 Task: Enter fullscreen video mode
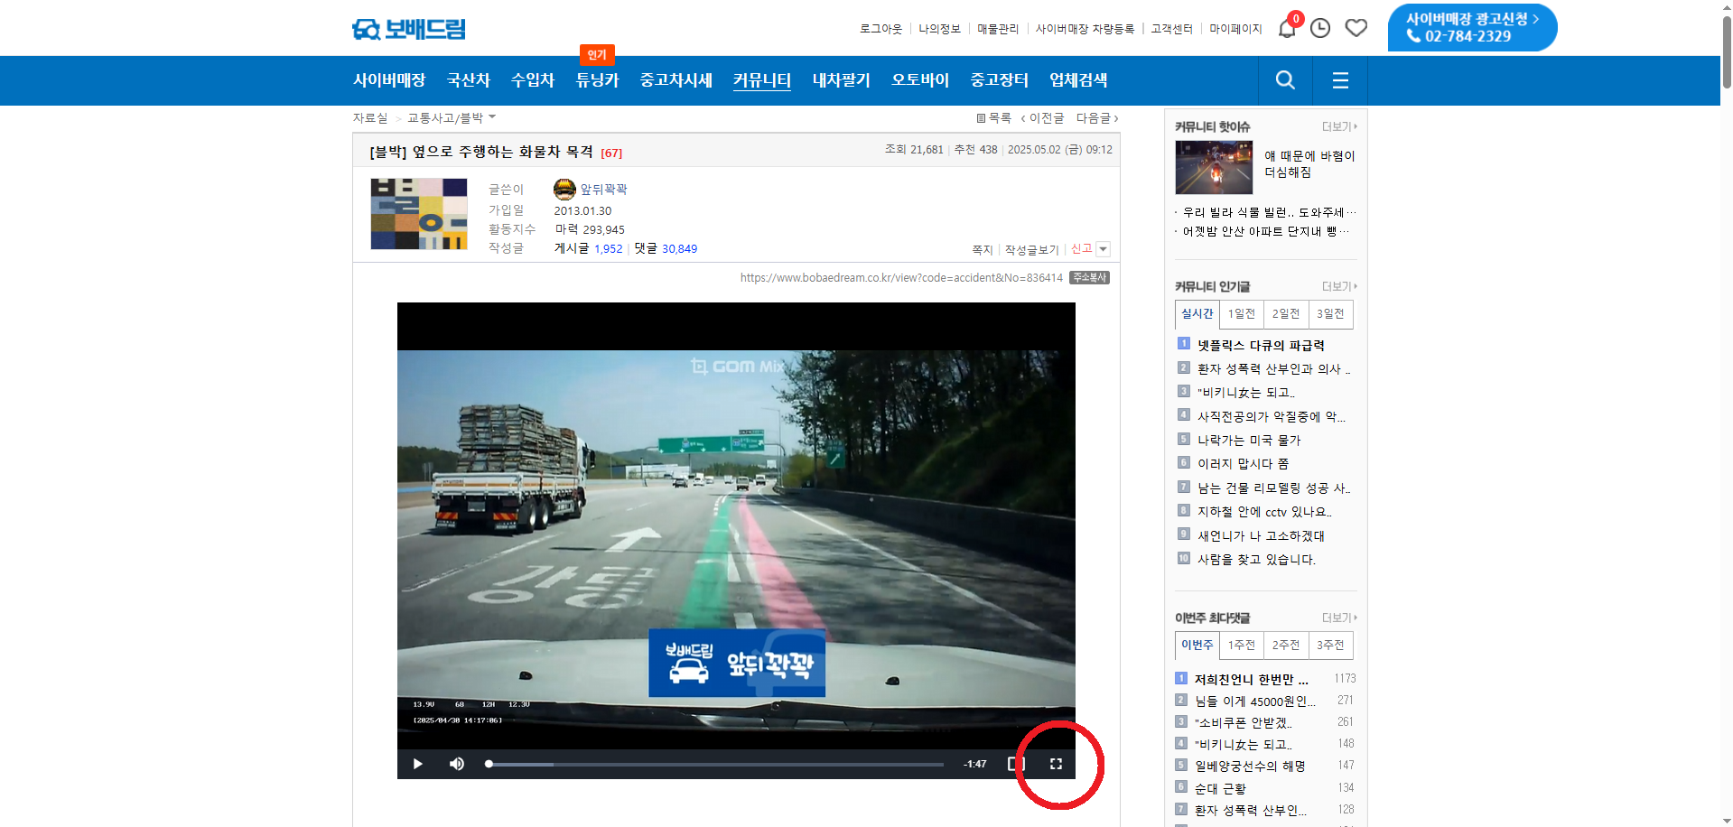(1056, 764)
